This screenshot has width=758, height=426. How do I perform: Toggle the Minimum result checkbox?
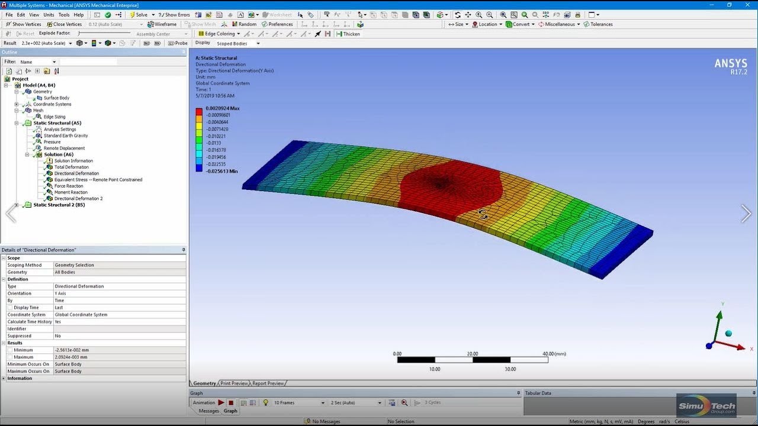(10, 350)
